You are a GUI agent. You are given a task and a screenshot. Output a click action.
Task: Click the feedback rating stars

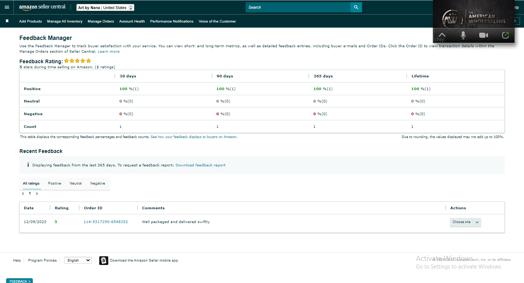pos(78,61)
